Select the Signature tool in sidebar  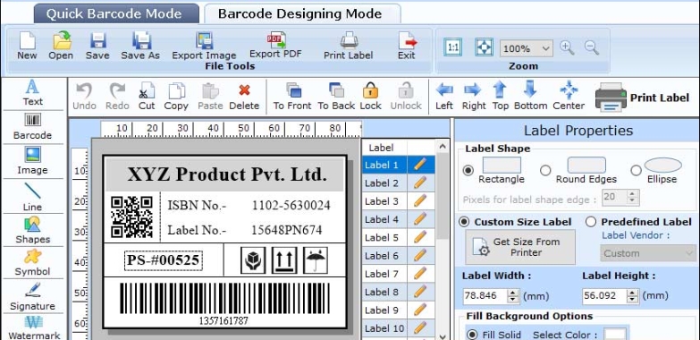coord(32,296)
